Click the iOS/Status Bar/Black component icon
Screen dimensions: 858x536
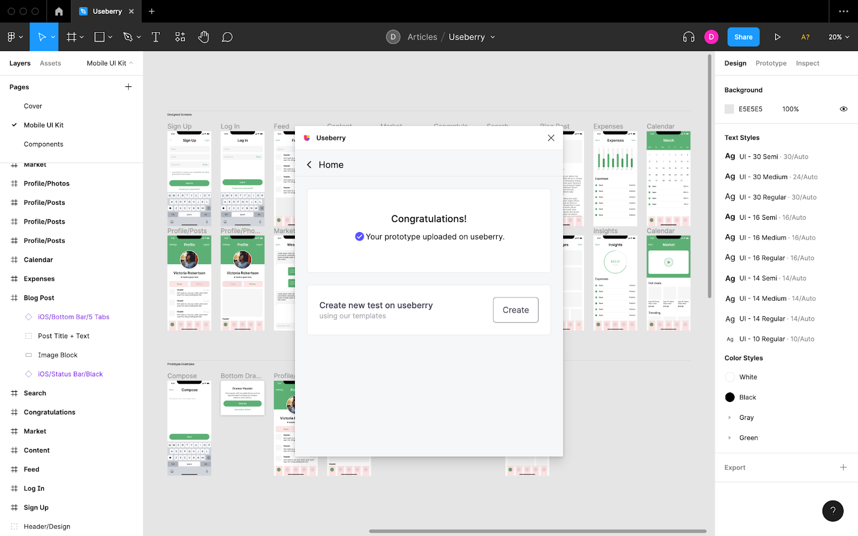[28, 374]
